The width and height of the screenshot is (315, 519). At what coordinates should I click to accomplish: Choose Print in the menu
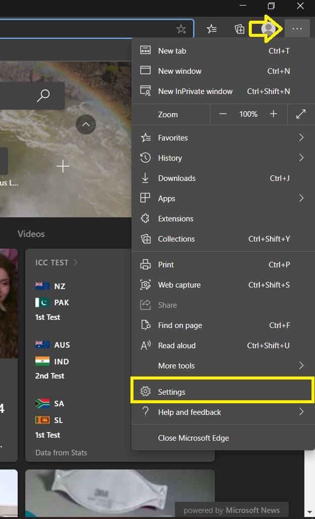pos(222,265)
